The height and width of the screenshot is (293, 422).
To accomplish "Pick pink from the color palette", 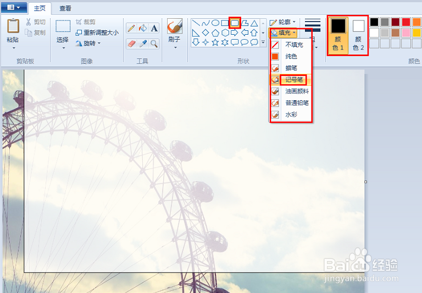I will 406,32.
